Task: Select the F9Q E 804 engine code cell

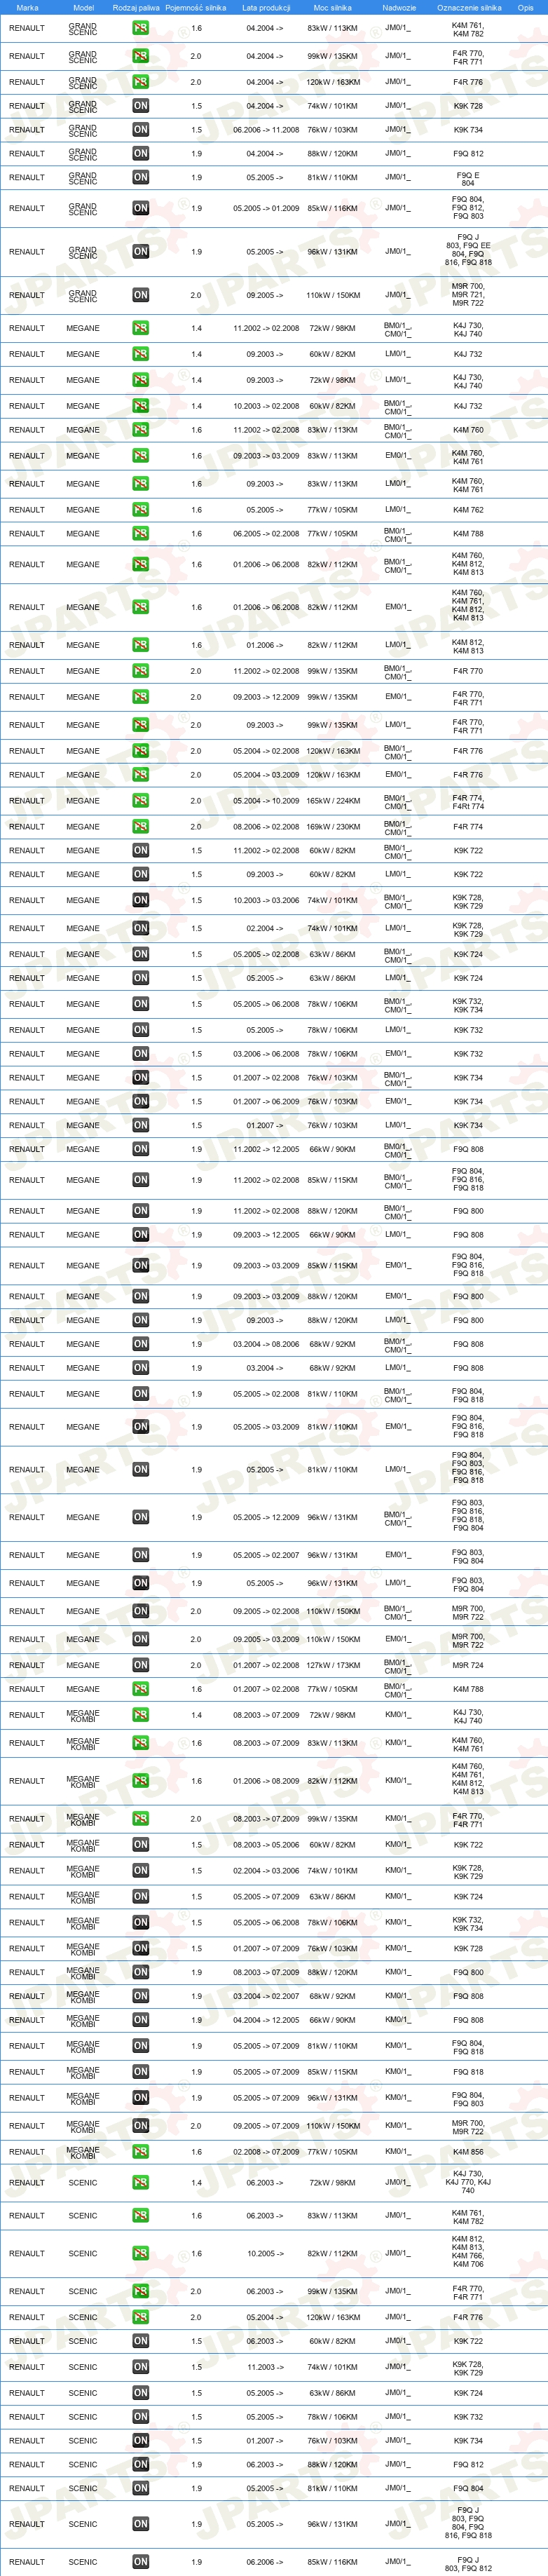Action: (x=468, y=178)
